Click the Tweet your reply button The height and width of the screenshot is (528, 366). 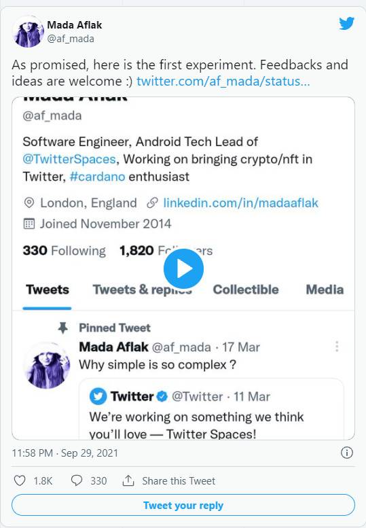(x=183, y=505)
